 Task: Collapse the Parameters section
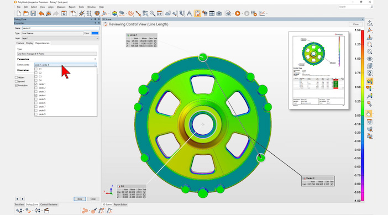(95, 59)
